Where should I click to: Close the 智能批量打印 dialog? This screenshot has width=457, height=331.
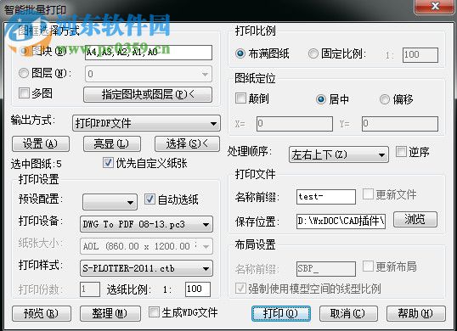click(x=435, y=6)
